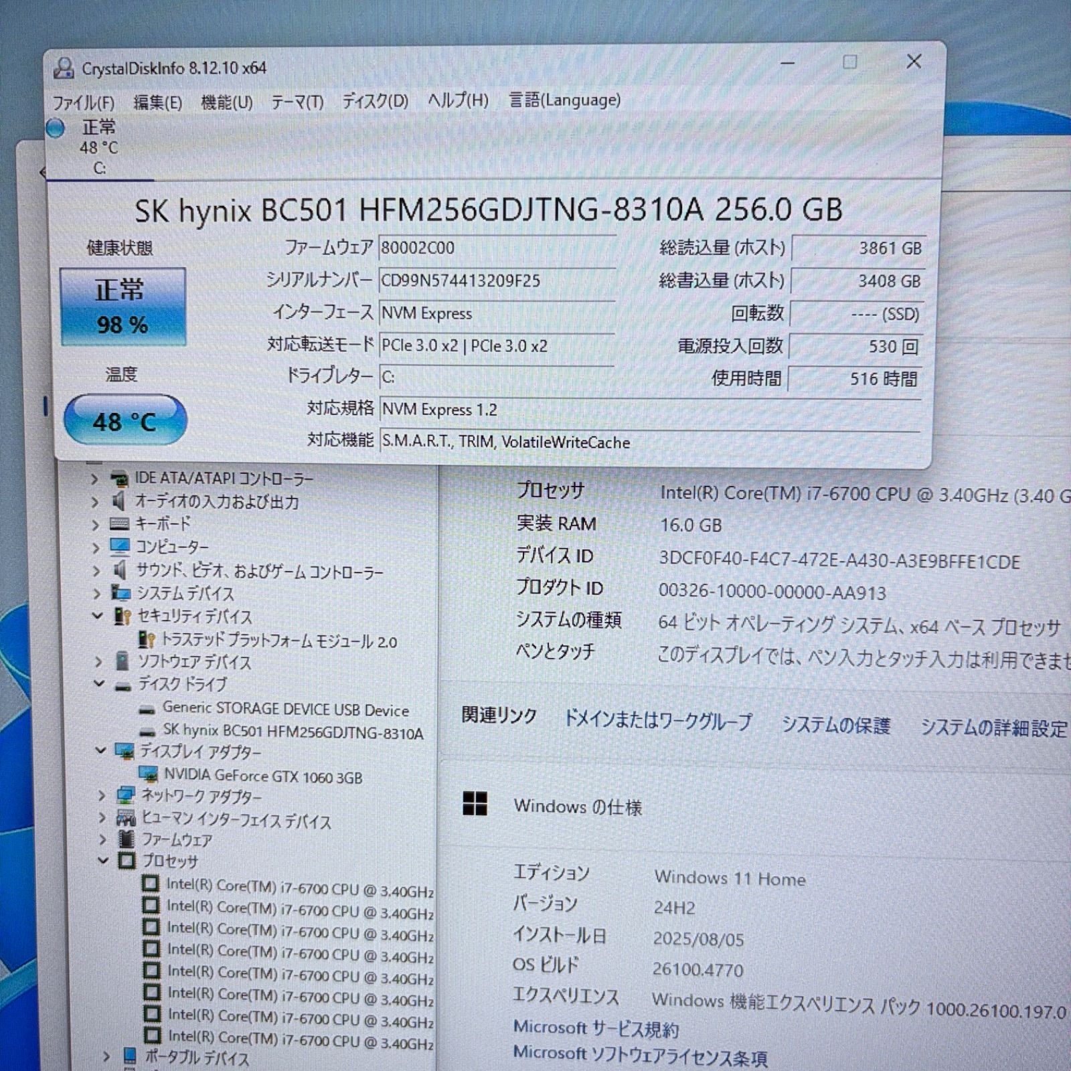Collapse セキュリティ デバイス node
Viewport: 1071px width, 1071px height.
pos(97,616)
